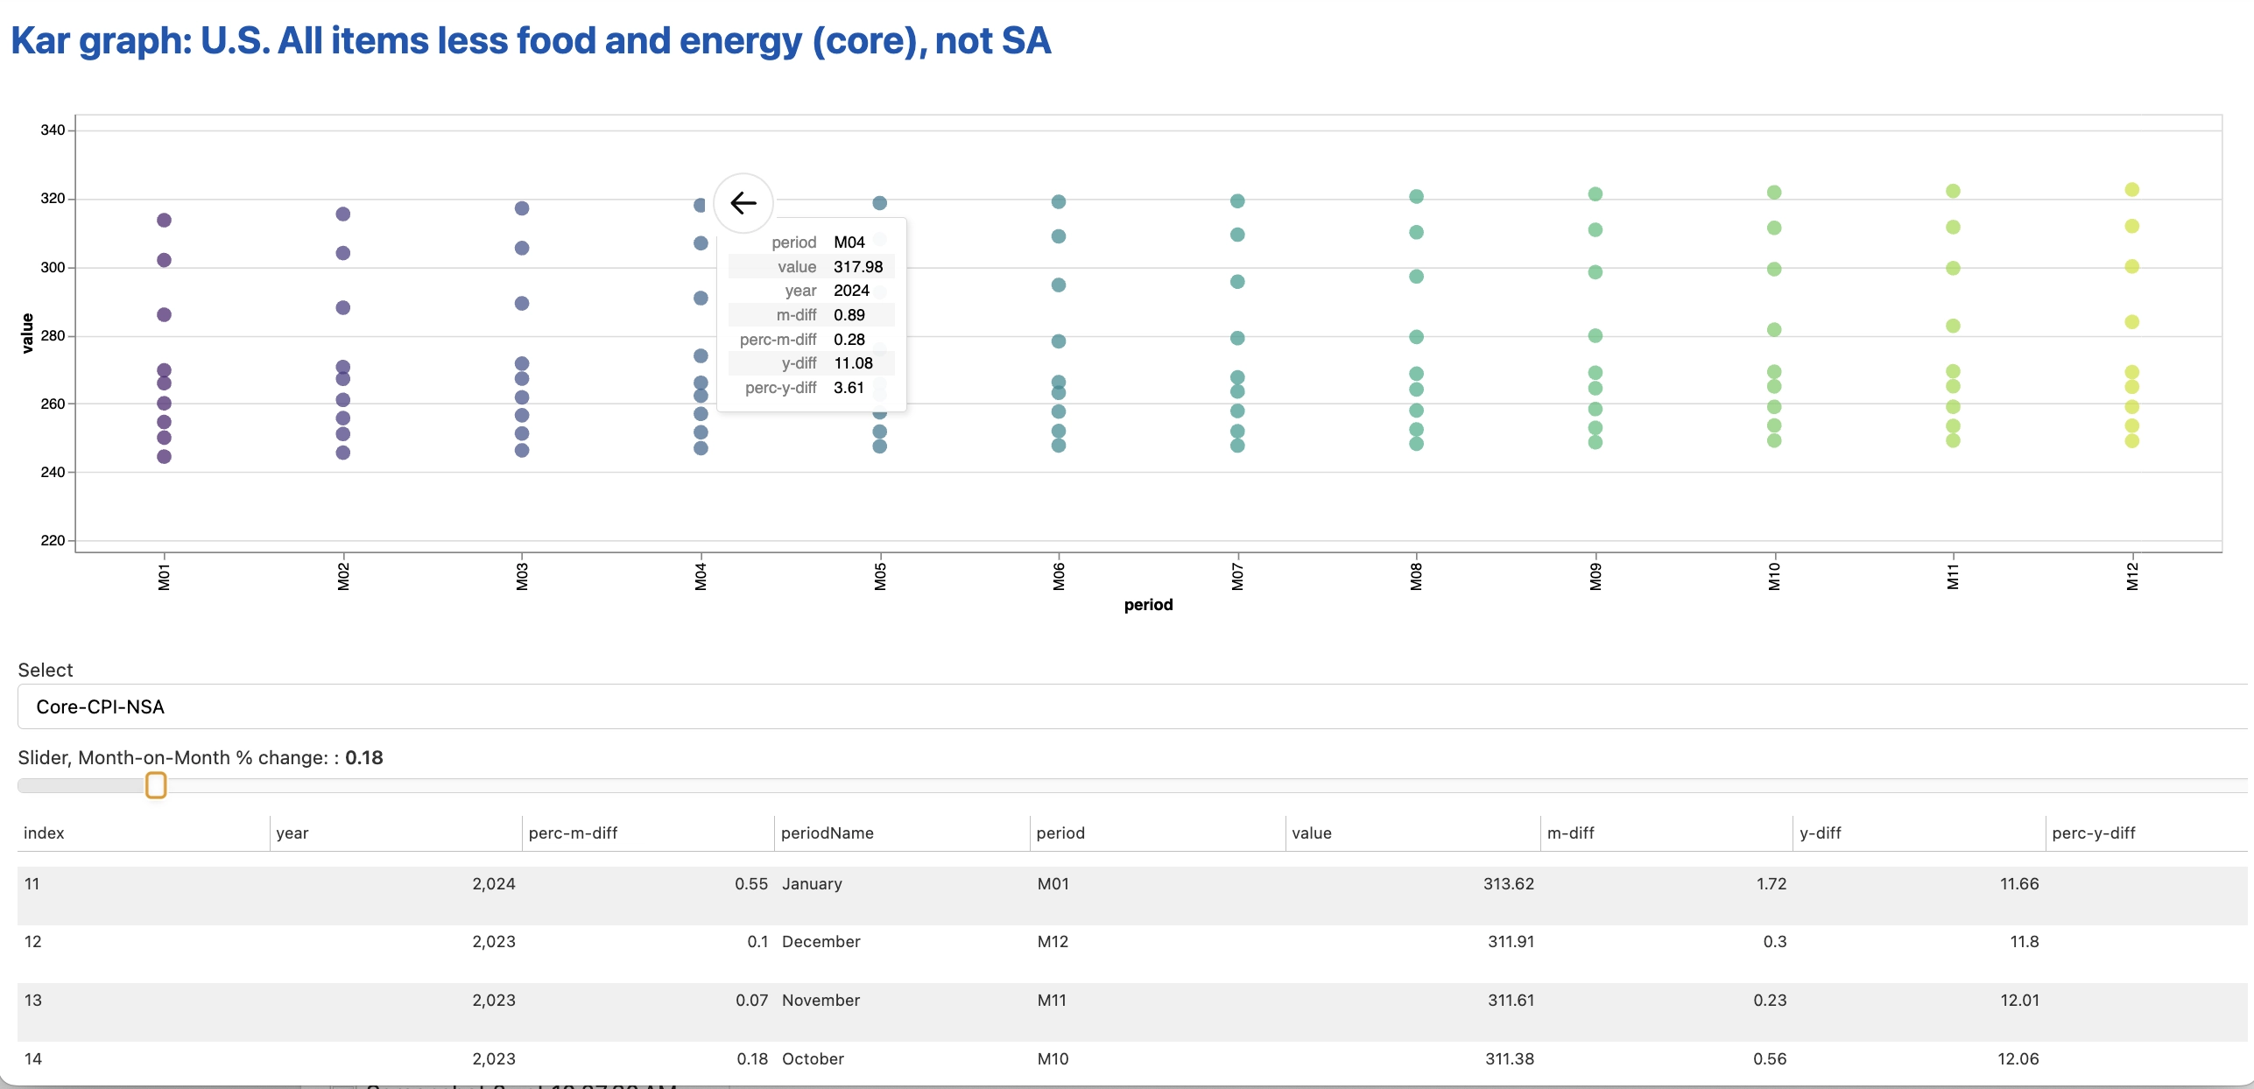Click the topmost data point in M06
This screenshot has height=1089, width=2254.
point(1058,202)
